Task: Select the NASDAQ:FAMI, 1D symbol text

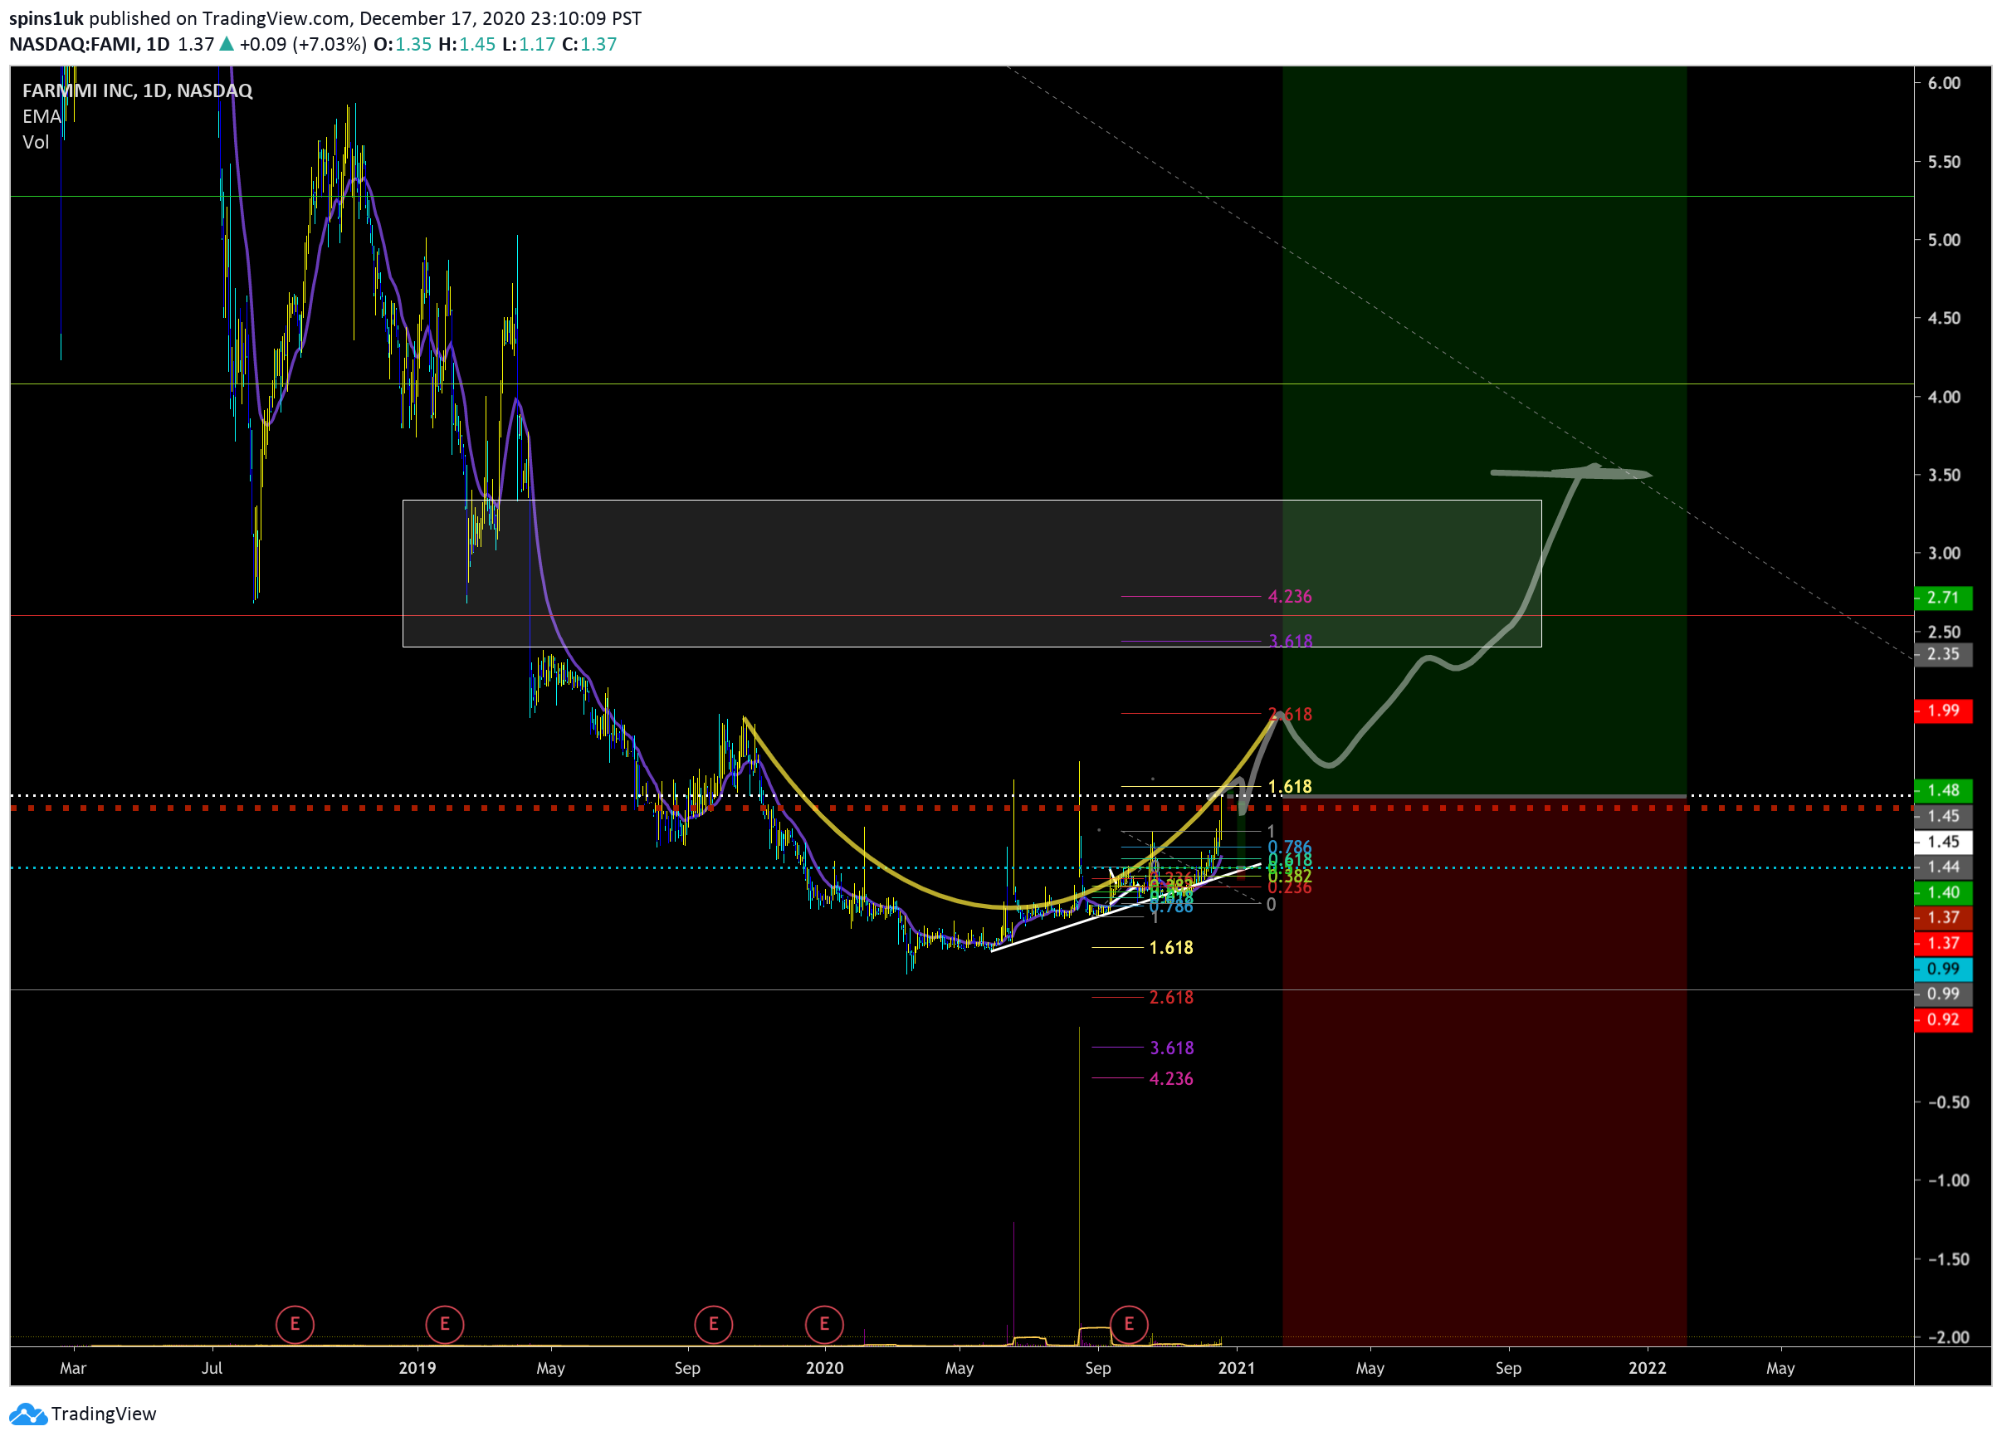Action: tap(89, 43)
